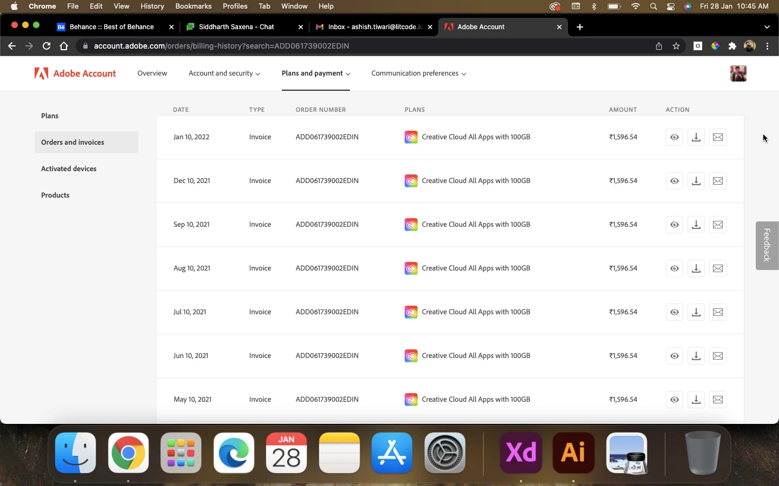This screenshot has height=486, width=779.
Task: Select Orders and invoices in sidebar
Action: 87,143
